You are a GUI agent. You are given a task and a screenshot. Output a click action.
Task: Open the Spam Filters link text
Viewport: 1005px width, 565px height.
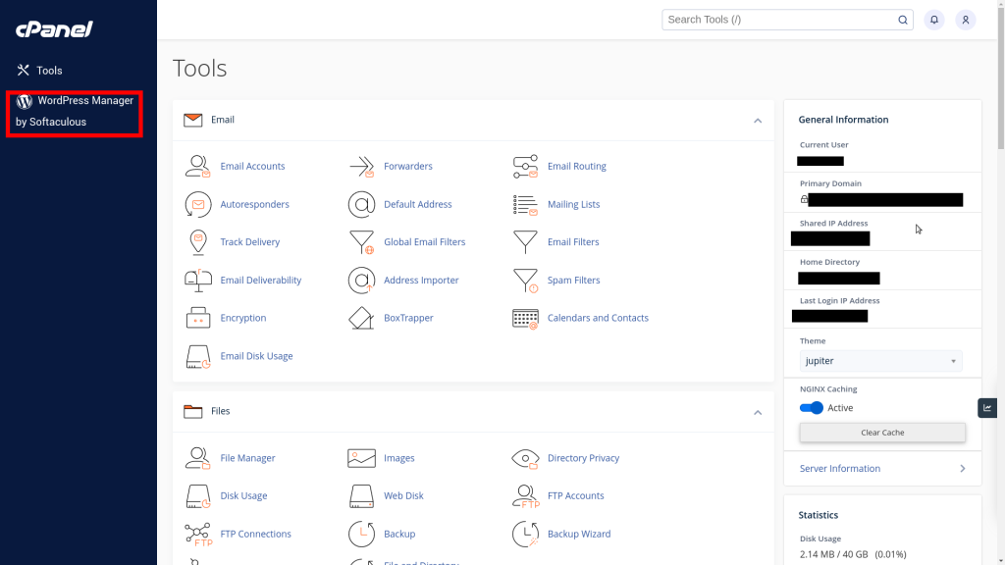point(573,280)
